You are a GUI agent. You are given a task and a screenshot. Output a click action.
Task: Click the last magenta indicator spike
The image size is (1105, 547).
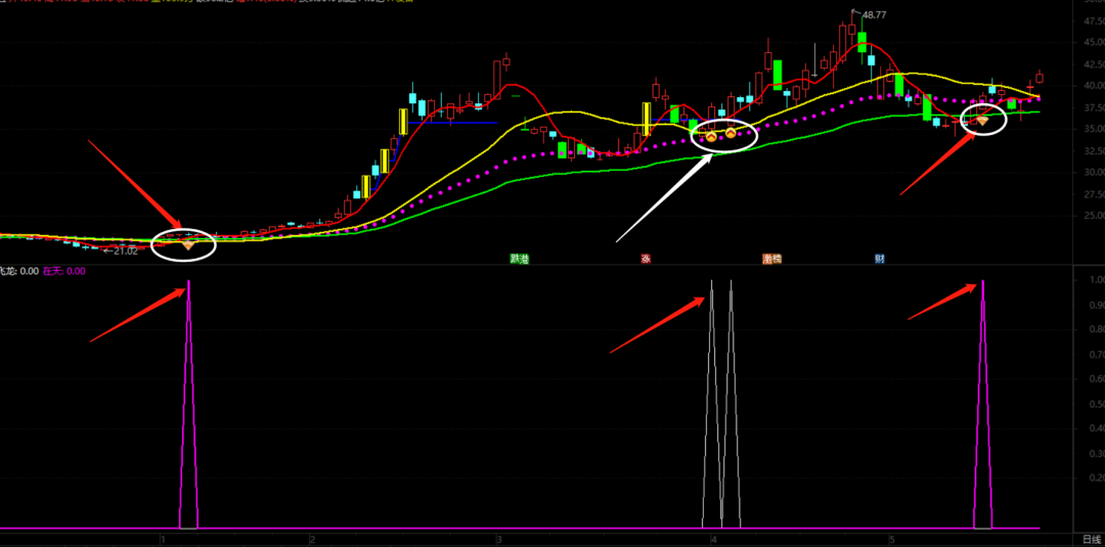[983, 404]
